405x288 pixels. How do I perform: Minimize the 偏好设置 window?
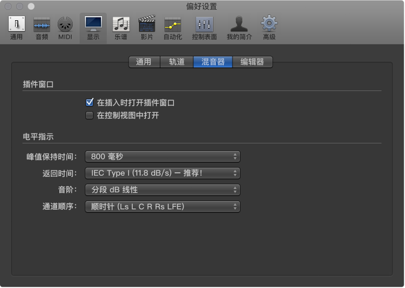tap(20, 6)
